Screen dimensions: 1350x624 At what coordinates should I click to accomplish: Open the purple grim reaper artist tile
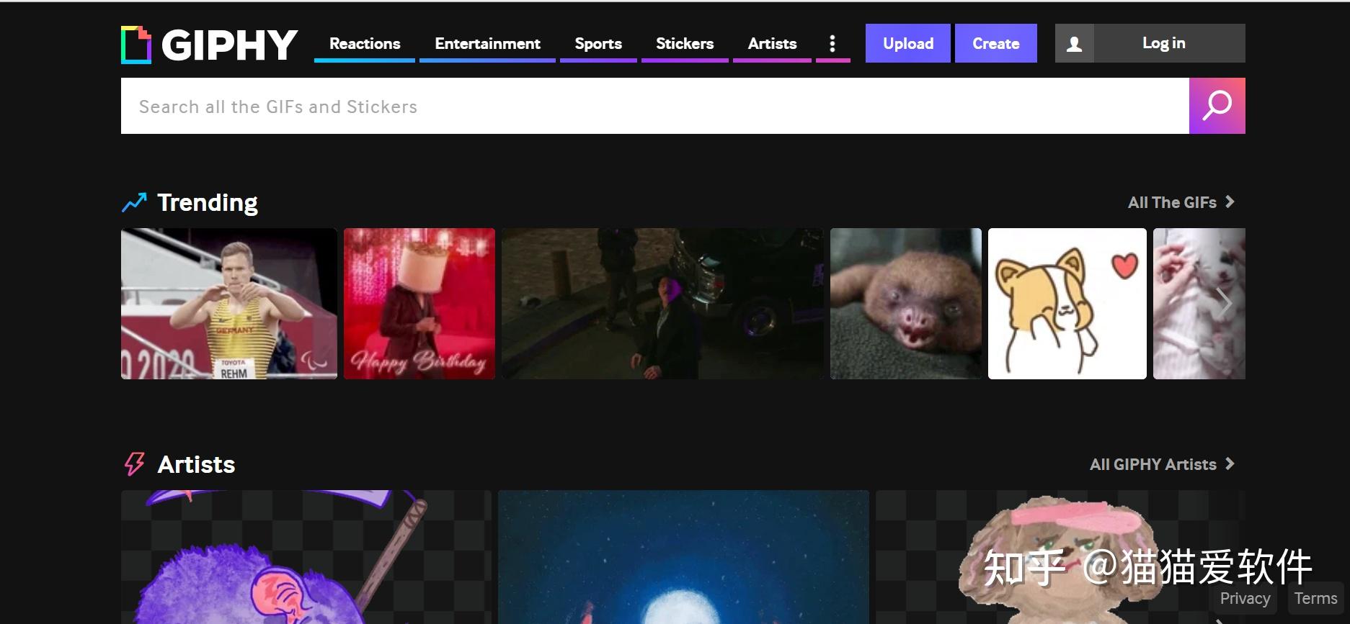click(x=306, y=557)
